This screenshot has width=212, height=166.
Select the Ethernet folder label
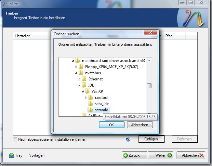pyautogui.click(x=96, y=79)
